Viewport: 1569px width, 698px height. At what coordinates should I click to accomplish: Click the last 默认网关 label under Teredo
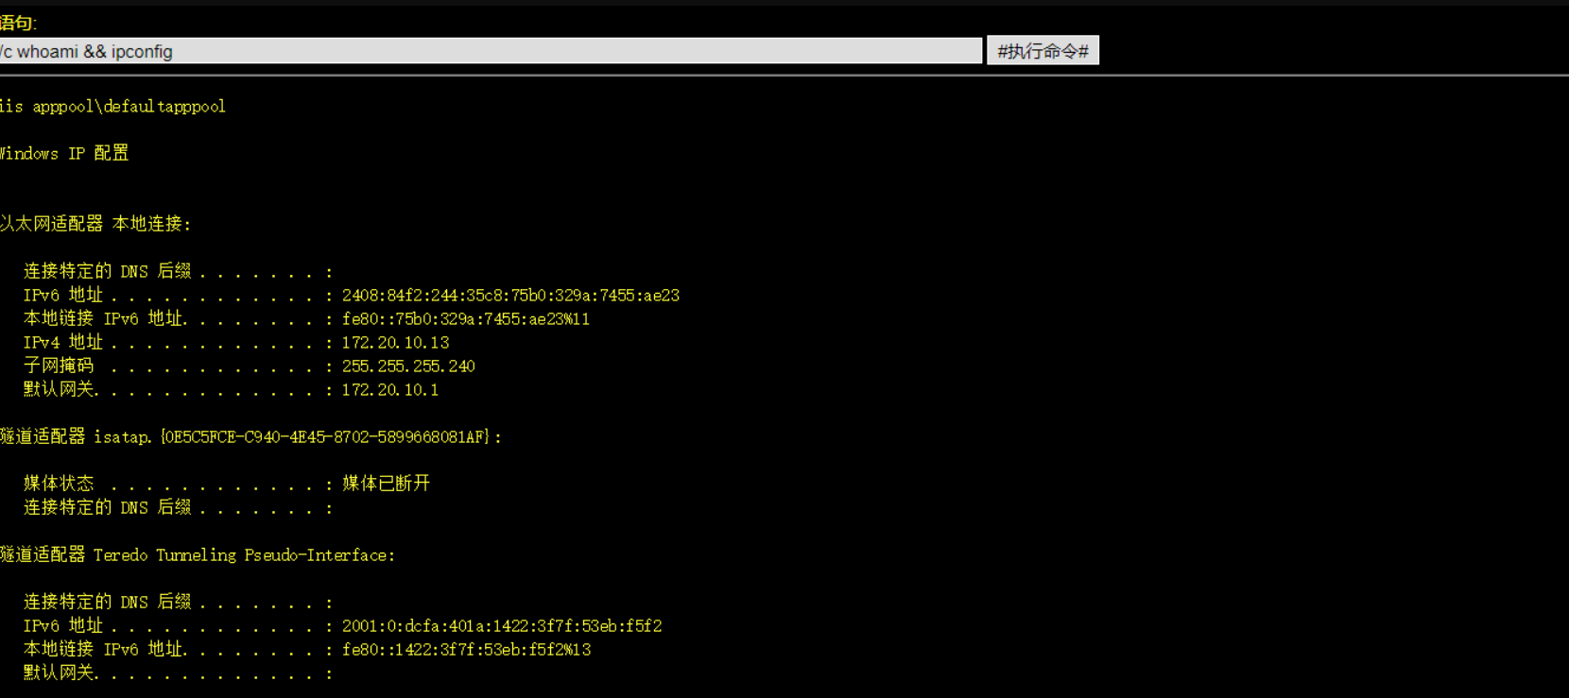[x=59, y=672]
